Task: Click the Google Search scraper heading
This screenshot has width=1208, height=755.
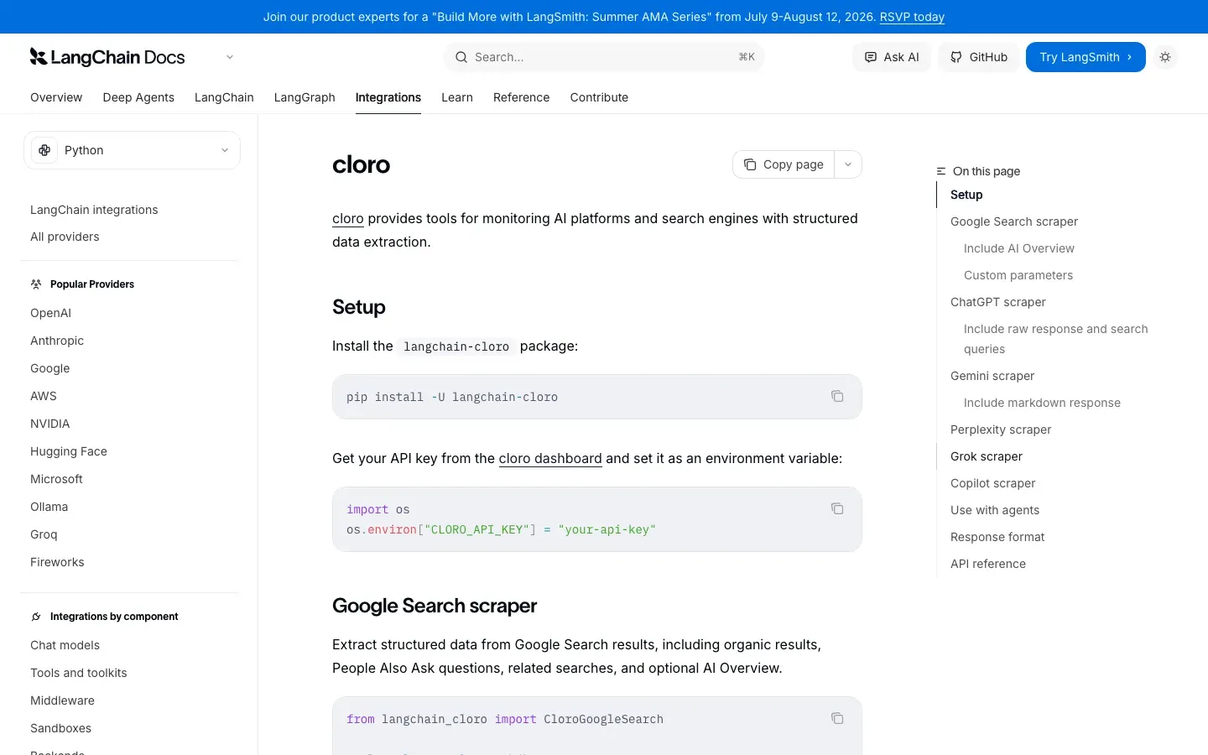Action: 435,606
